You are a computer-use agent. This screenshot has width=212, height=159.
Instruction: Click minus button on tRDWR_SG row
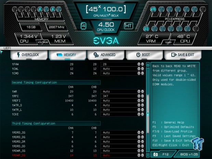(x=143, y=150)
